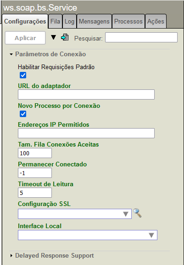Click the black down-arrow icon beside Aplicar
This screenshot has height=265, width=184.
tap(53, 37)
